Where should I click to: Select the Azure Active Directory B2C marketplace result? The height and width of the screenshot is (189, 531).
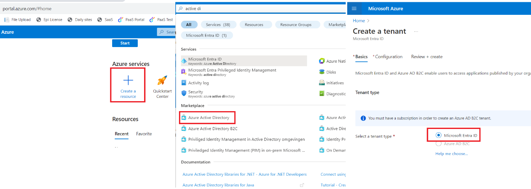point(213,129)
